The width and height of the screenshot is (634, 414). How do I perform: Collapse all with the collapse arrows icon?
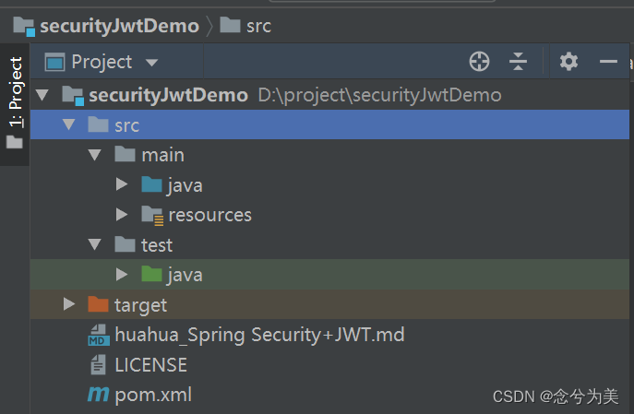point(518,62)
